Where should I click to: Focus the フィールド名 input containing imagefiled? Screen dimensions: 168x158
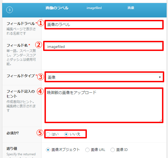click(104, 46)
